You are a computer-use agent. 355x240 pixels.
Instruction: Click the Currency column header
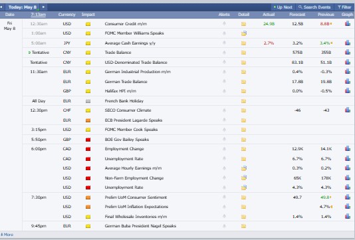(66, 15)
